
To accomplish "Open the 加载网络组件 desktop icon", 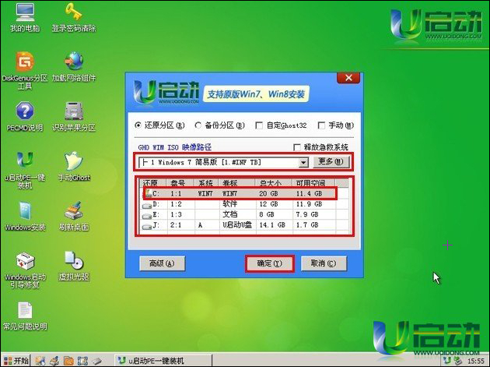I will click(74, 62).
